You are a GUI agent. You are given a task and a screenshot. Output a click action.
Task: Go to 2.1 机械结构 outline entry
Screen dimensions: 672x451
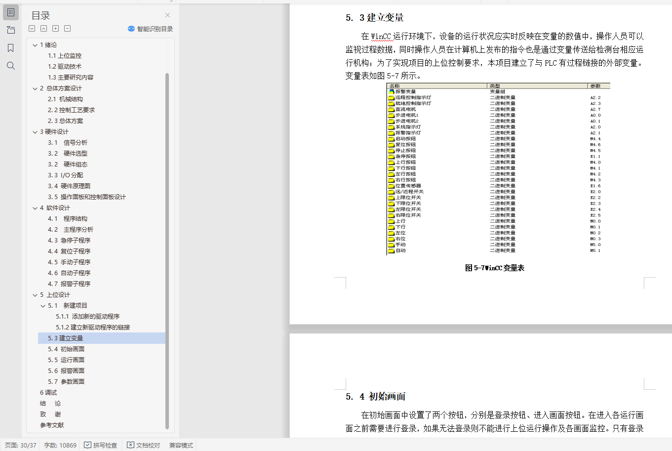[x=65, y=99]
